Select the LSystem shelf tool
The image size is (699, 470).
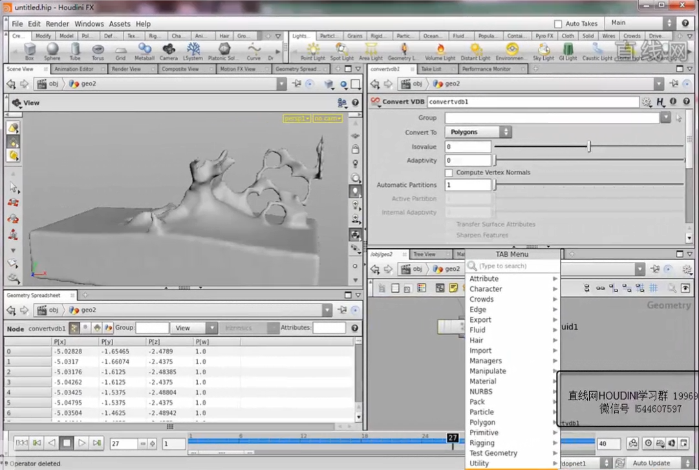(193, 51)
